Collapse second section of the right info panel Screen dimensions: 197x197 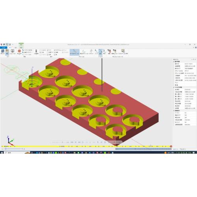[x=174, y=87]
